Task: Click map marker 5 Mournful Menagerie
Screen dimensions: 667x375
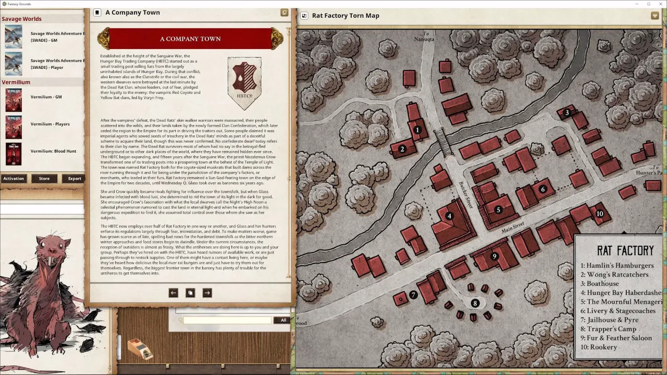Action: 498,210
